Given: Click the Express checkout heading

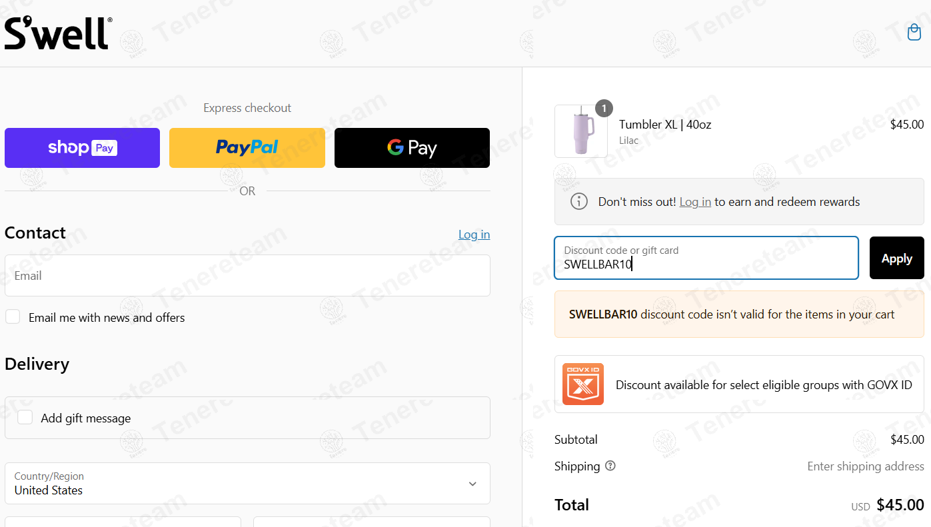Looking at the screenshot, I should click(247, 108).
